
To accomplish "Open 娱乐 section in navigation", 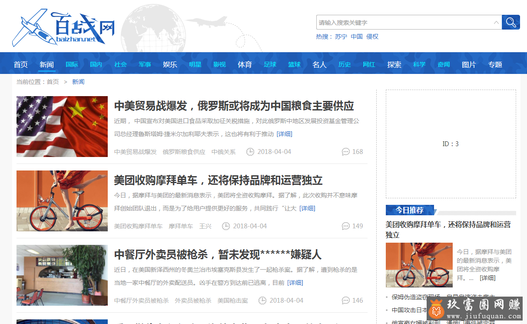I will click(x=170, y=64).
